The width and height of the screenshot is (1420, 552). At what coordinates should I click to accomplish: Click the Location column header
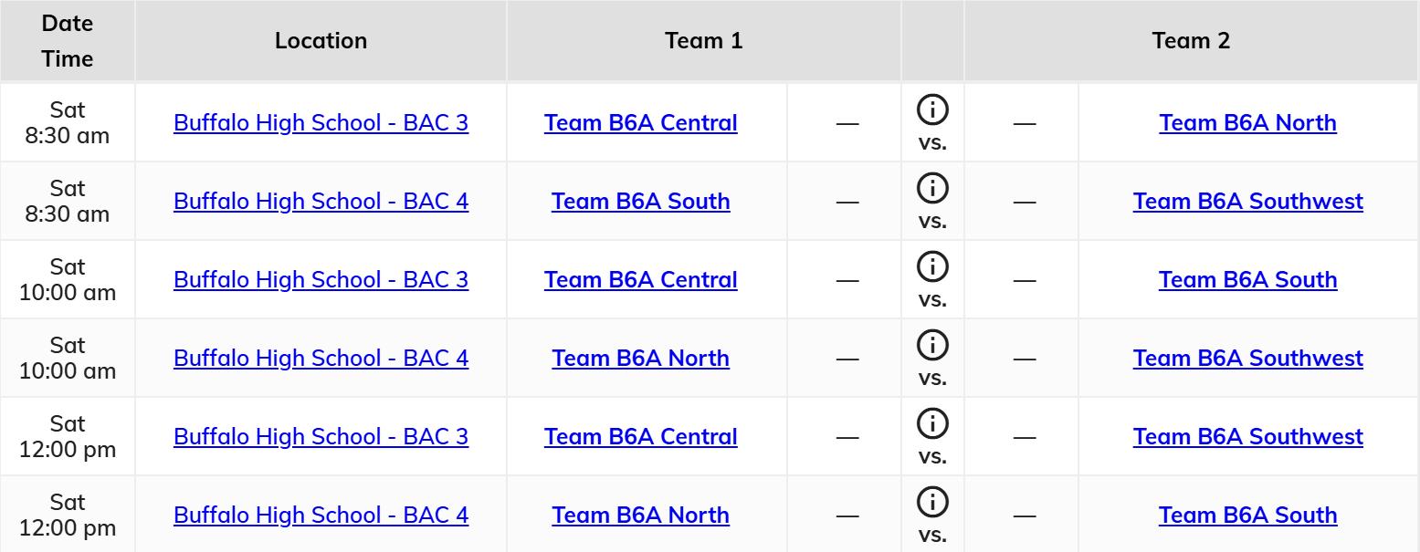(x=321, y=41)
